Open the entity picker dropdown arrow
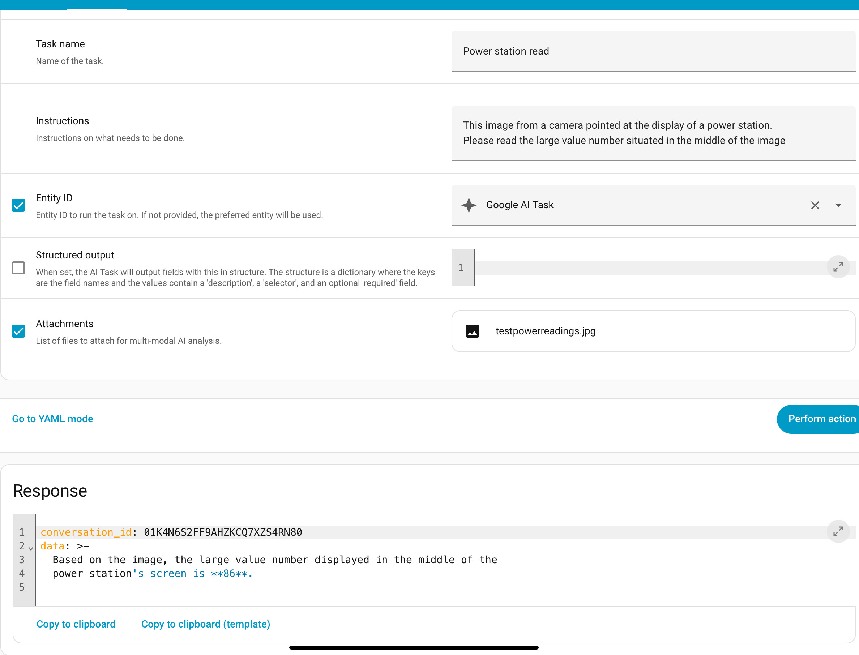The width and height of the screenshot is (859, 655). (838, 205)
